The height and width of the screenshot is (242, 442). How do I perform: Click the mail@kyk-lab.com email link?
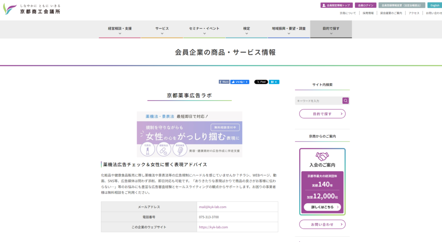click(x=212, y=207)
